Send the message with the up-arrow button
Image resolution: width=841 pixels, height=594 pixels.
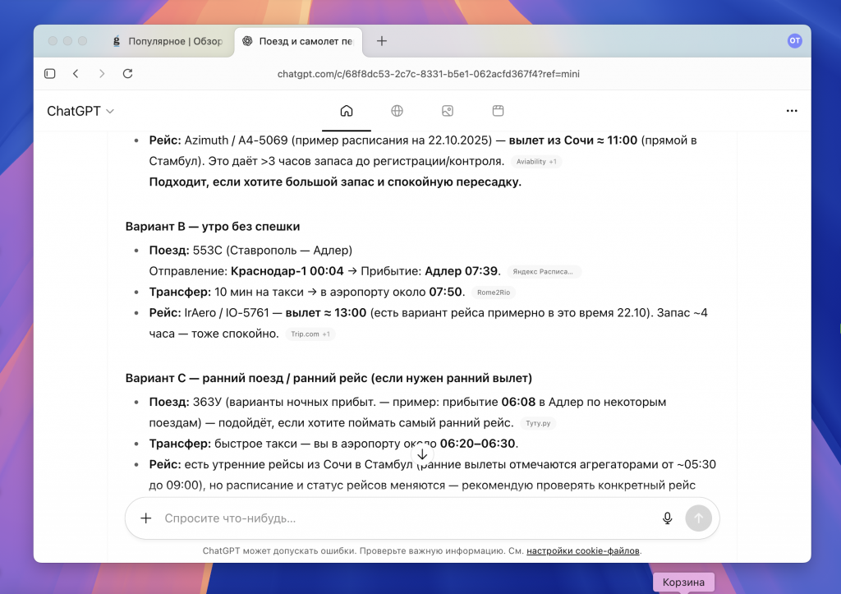pos(698,518)
